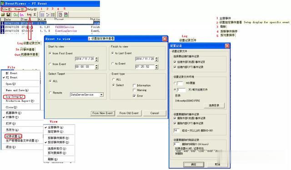291x170 pixels.
Task: Click the FACOCKService event row
Action: coord(50,27)
